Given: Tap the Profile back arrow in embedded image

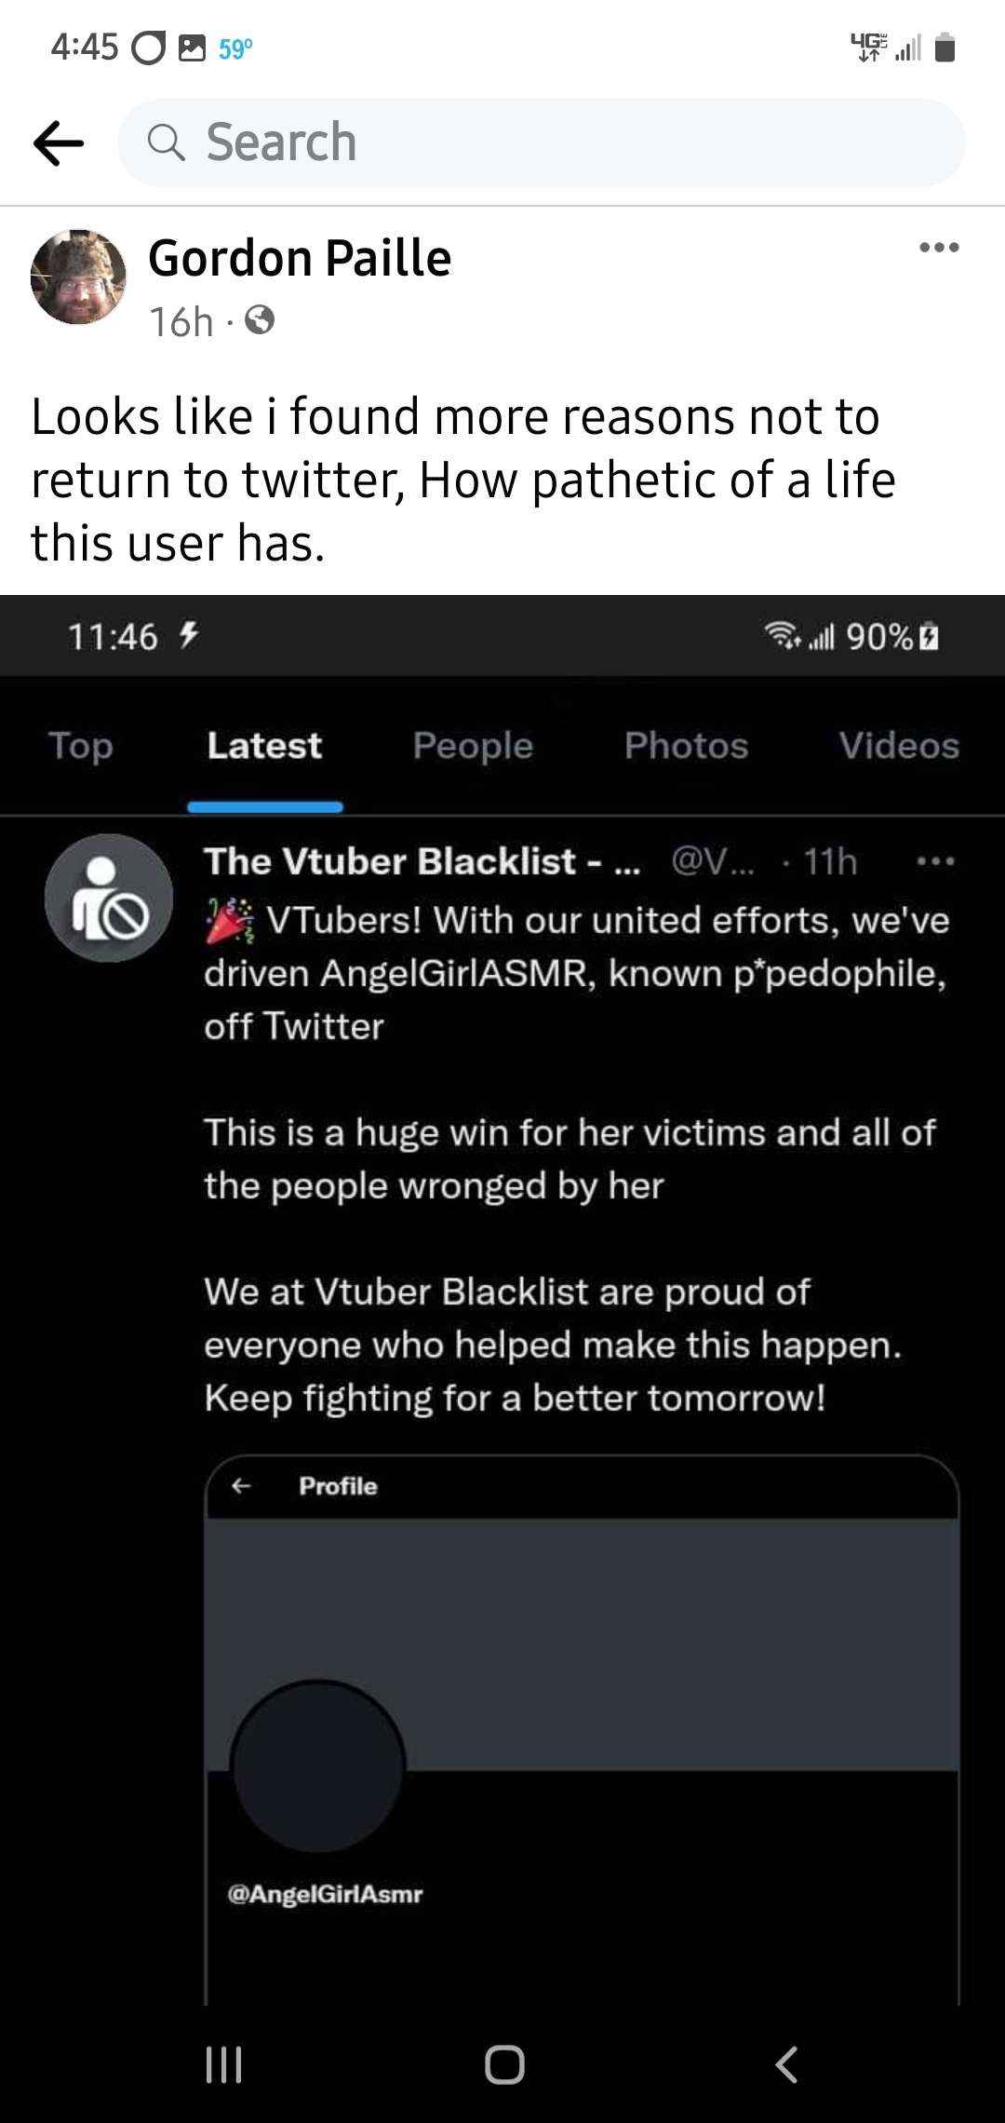Looking at the screenshot, I should [x=241, y=1486].
